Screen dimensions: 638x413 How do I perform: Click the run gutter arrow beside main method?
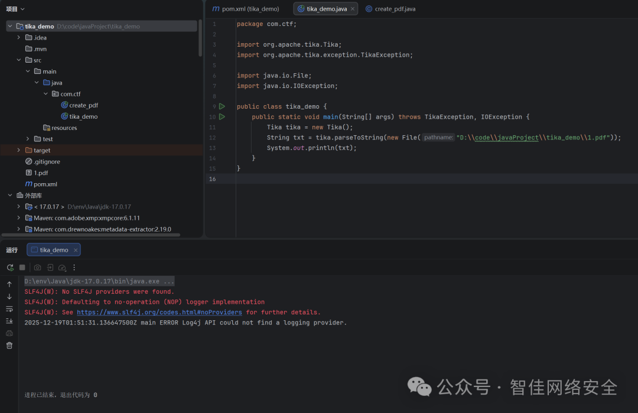pos(222,117)
